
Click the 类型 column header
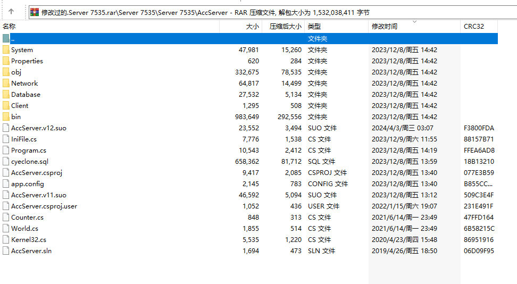[314, 27]
